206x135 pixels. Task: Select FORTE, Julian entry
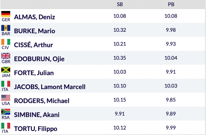click(34, 73)
